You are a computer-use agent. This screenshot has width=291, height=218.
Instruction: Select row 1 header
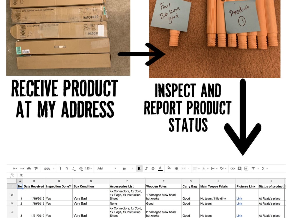click(12, 186)
